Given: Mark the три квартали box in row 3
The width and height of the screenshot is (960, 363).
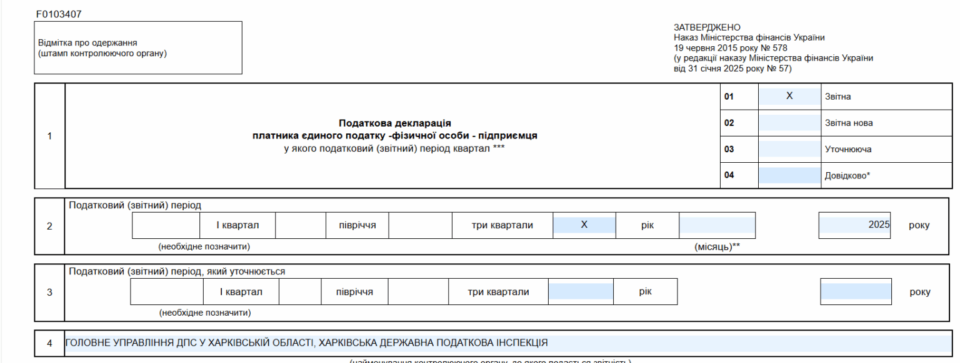Looking at the screenshot, I should tap(418, 292).
